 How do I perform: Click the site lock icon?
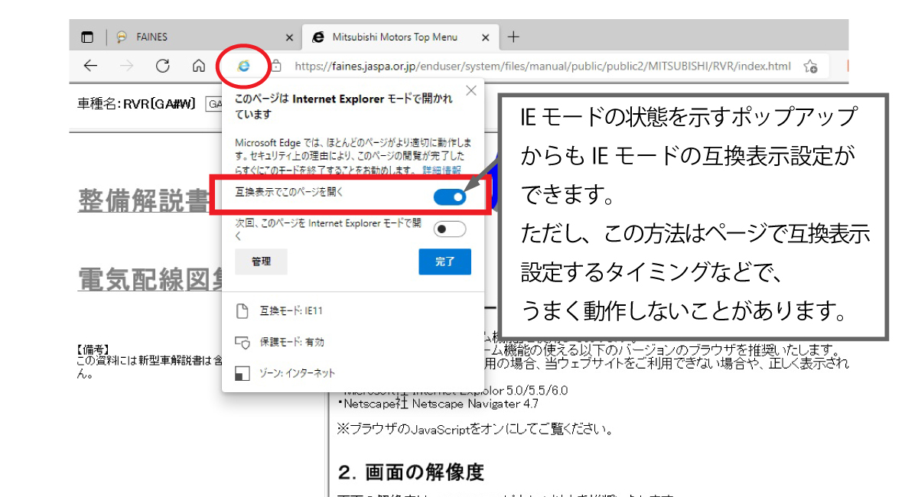click(x=277, y=66)
